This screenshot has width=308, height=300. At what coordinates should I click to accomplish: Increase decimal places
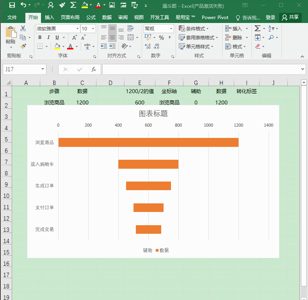pos(148,46)
